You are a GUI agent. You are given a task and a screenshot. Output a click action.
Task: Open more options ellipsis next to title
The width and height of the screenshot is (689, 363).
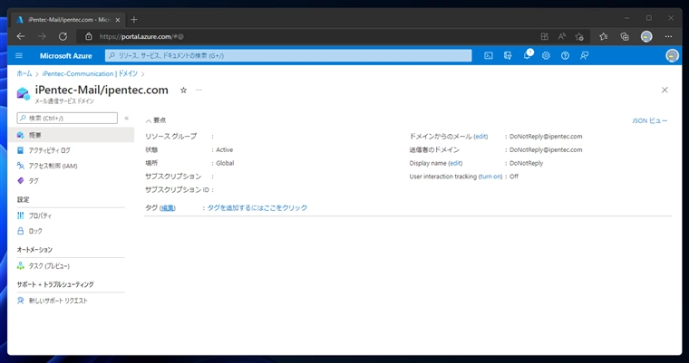point(199,90)
